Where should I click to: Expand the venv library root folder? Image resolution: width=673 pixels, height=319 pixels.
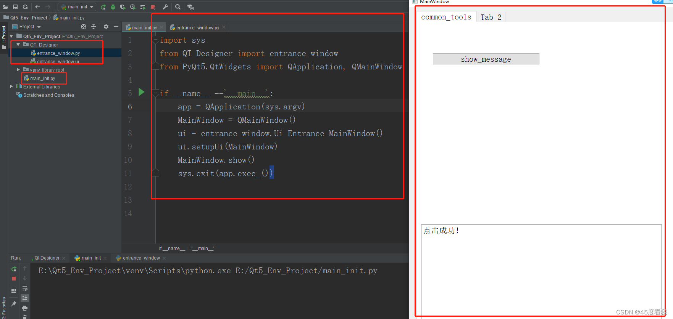18,70
